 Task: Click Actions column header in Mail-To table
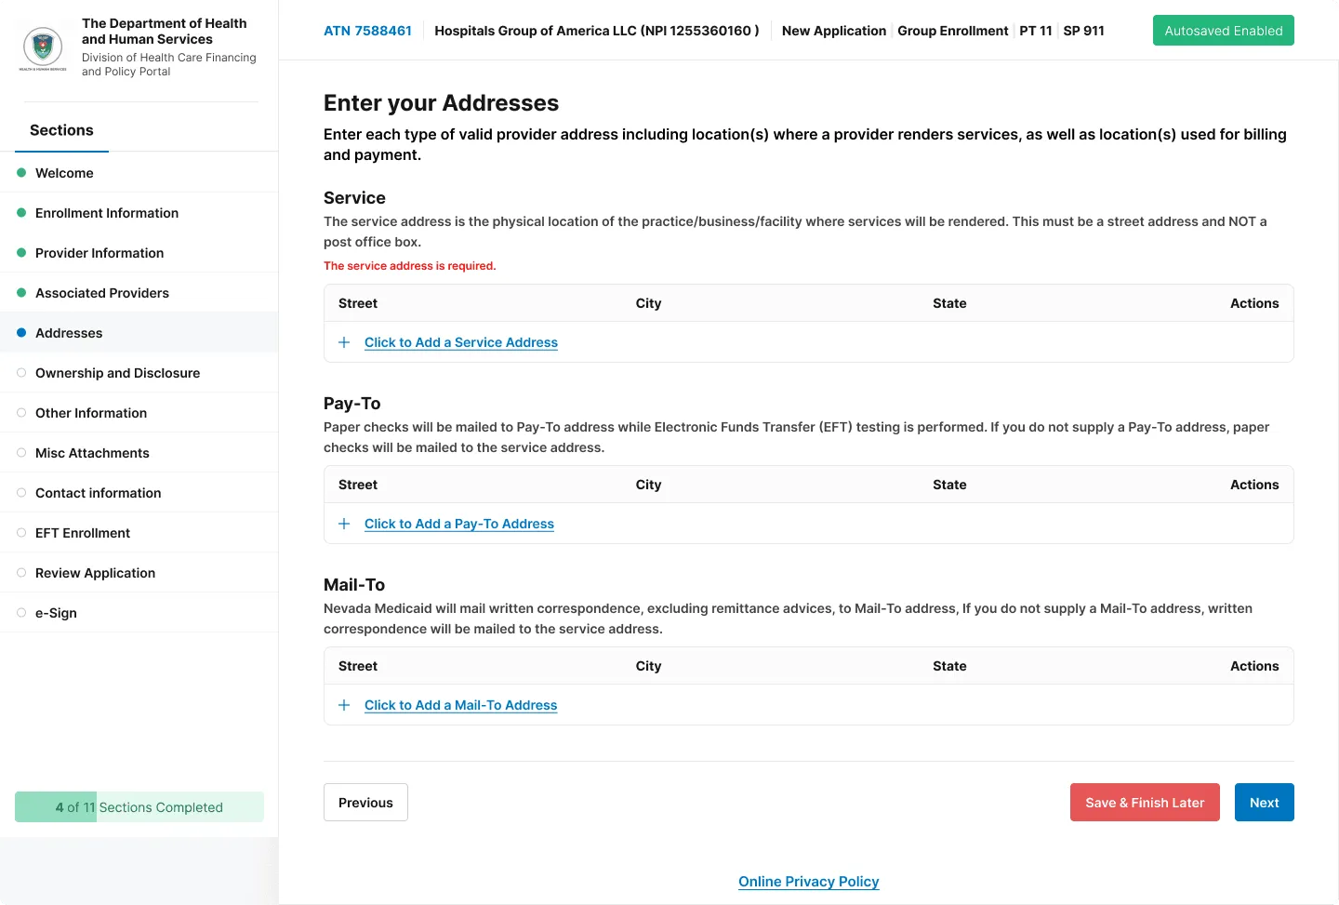coord(1254,666)
